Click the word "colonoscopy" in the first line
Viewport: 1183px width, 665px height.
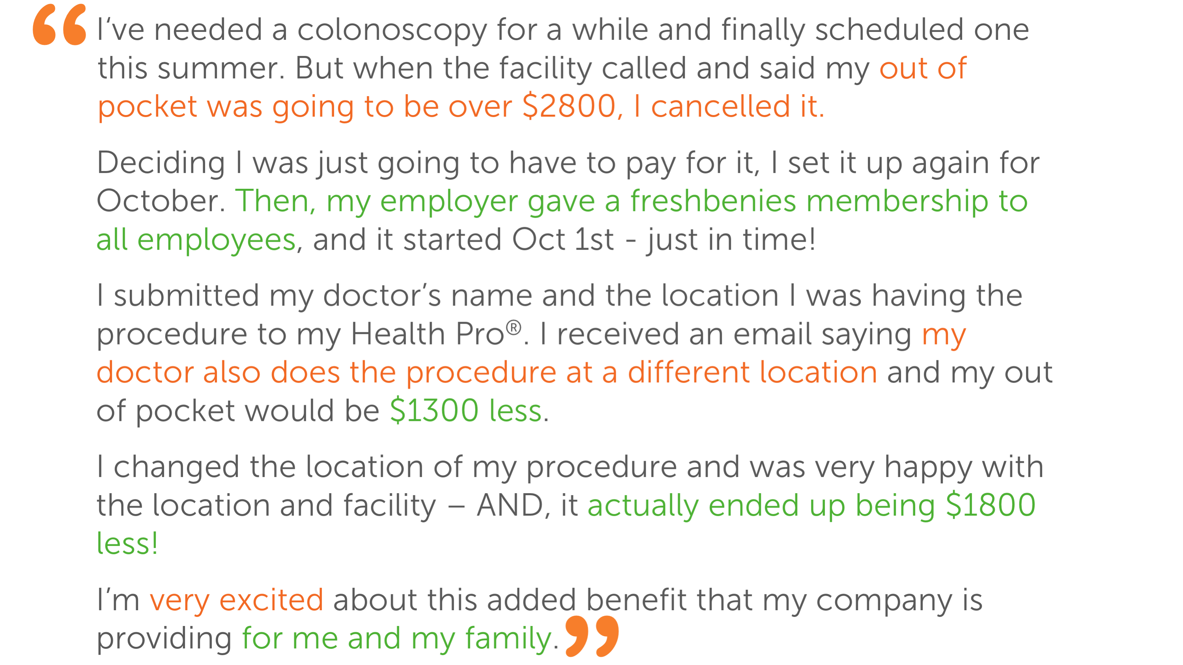coord(392,30)
